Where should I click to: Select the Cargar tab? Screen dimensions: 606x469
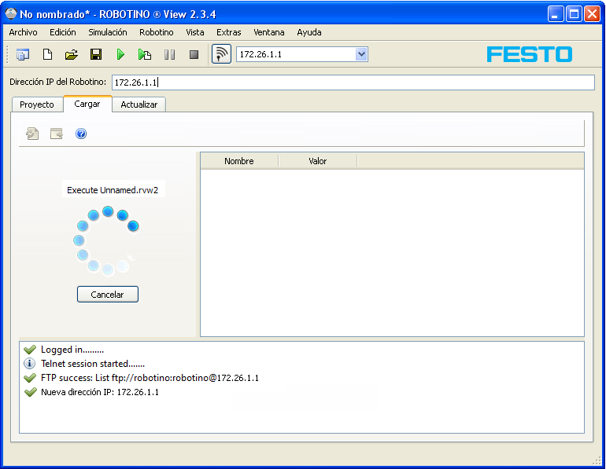(x=87, y=104)
